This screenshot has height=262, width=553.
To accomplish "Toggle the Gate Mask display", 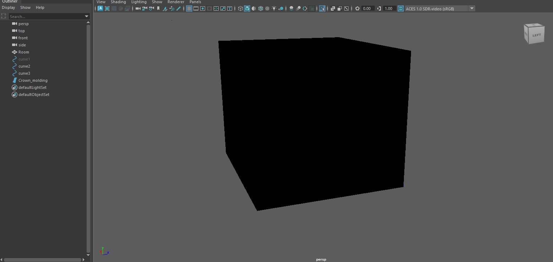I will (209, 8).
